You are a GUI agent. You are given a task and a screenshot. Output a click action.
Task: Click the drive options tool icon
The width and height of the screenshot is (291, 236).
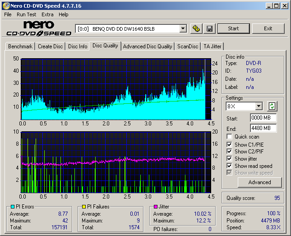pyautogui.click(x=196, y=28)
